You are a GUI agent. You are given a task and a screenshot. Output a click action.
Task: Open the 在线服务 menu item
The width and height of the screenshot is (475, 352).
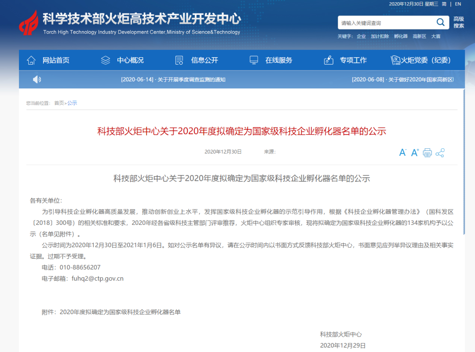[x=279, y=60]
